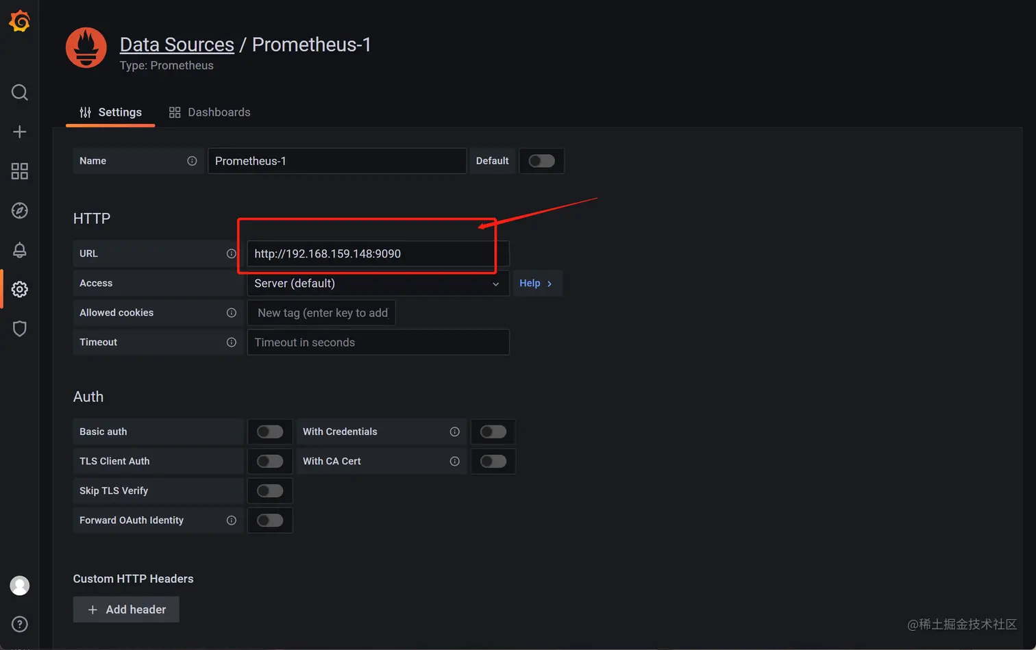Image resolution: width=1036 pixels, height=650 pixels.
Task: Enable the With CA Cert switch
Action: tap(493, 462)
